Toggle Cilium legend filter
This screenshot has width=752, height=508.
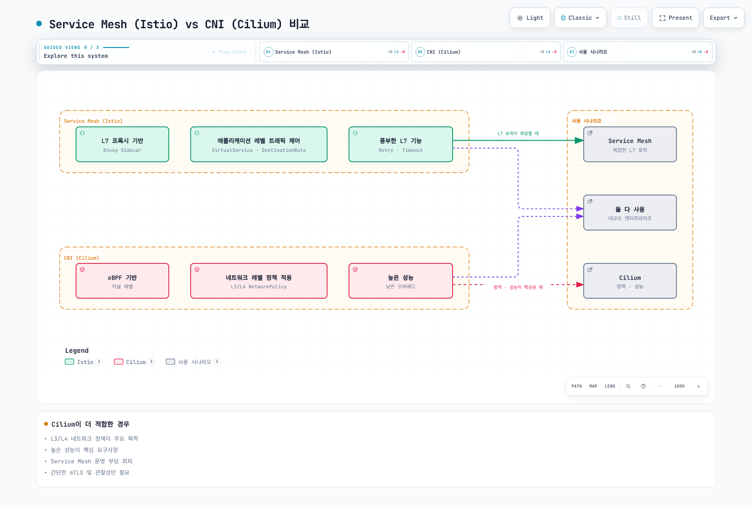(x=134, y=362)
